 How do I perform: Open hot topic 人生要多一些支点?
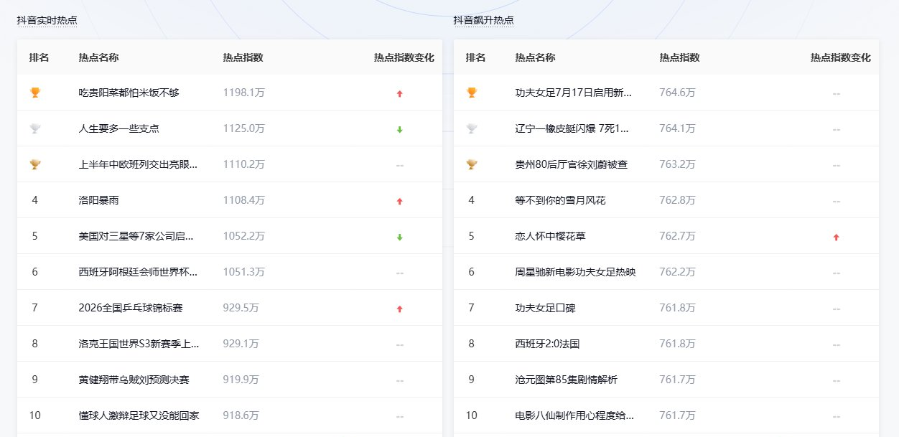(x=119, y=128)
